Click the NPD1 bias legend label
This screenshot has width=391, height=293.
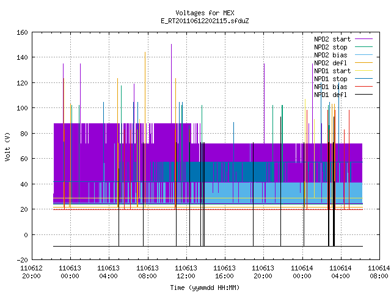[331, 87]
